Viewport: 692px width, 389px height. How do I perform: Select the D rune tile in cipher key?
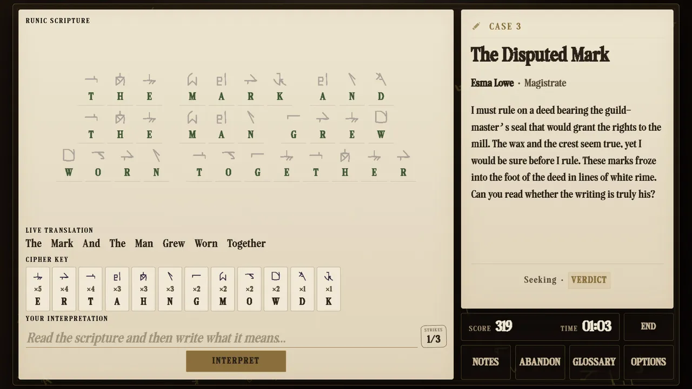302,289
